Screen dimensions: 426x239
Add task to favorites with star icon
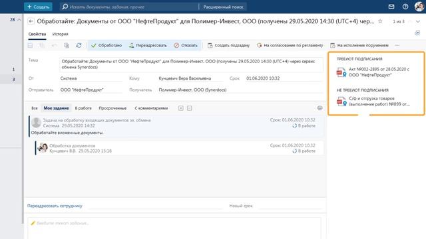[380, 21]
